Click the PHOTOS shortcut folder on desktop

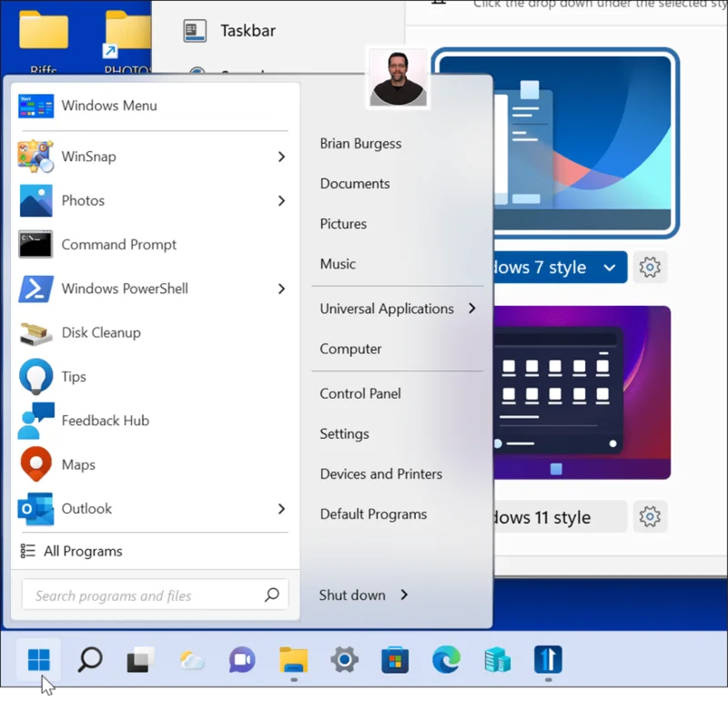click(126, 43)
